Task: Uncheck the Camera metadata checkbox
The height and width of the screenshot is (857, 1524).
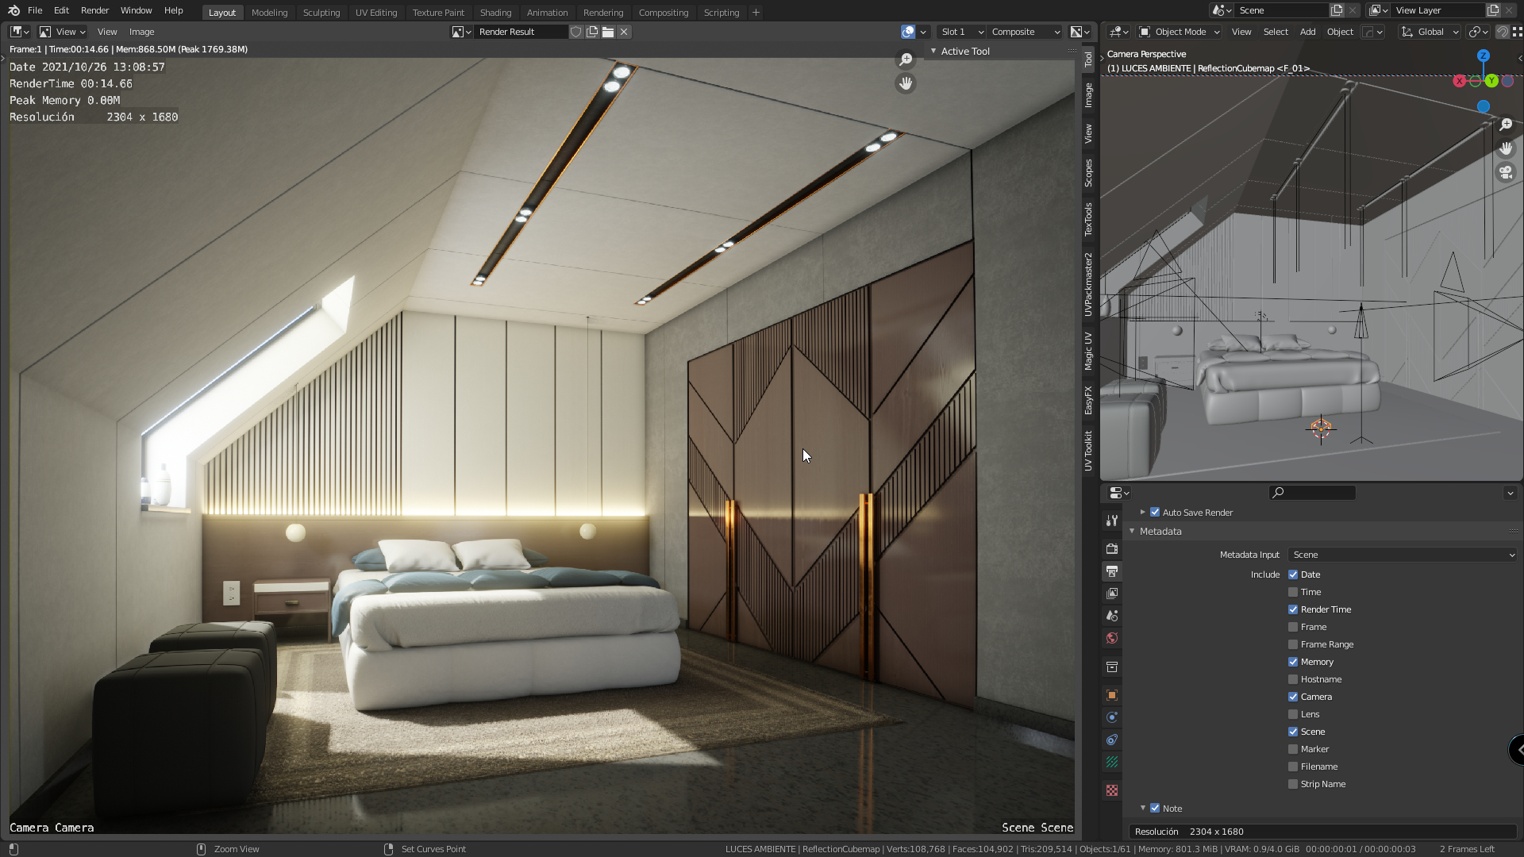Action: coord(1293,697)
